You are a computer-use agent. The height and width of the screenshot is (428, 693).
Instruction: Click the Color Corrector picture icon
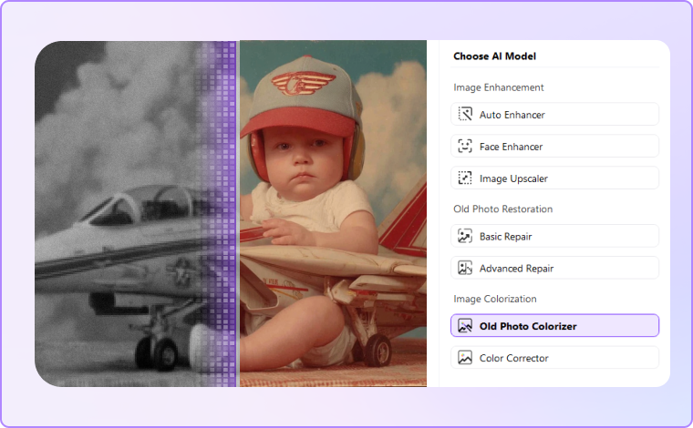(x=464, y=357)
